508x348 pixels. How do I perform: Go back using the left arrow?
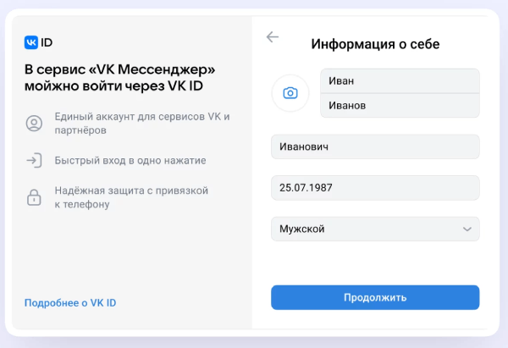(272, 36)
